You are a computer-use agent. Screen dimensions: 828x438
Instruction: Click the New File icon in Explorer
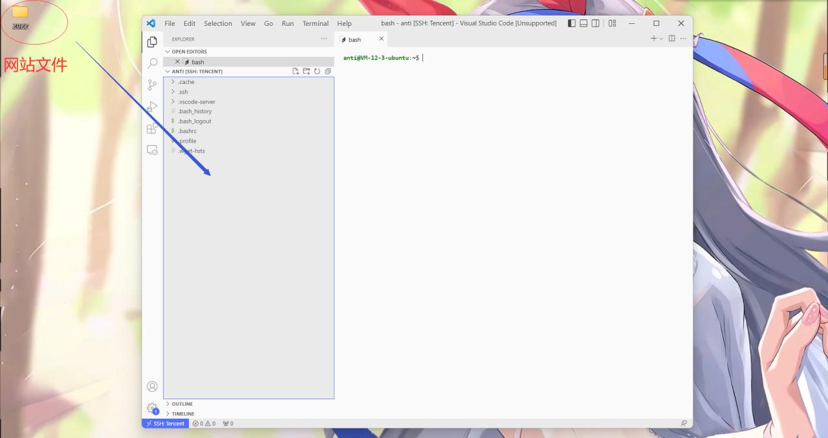pos(296,72)
